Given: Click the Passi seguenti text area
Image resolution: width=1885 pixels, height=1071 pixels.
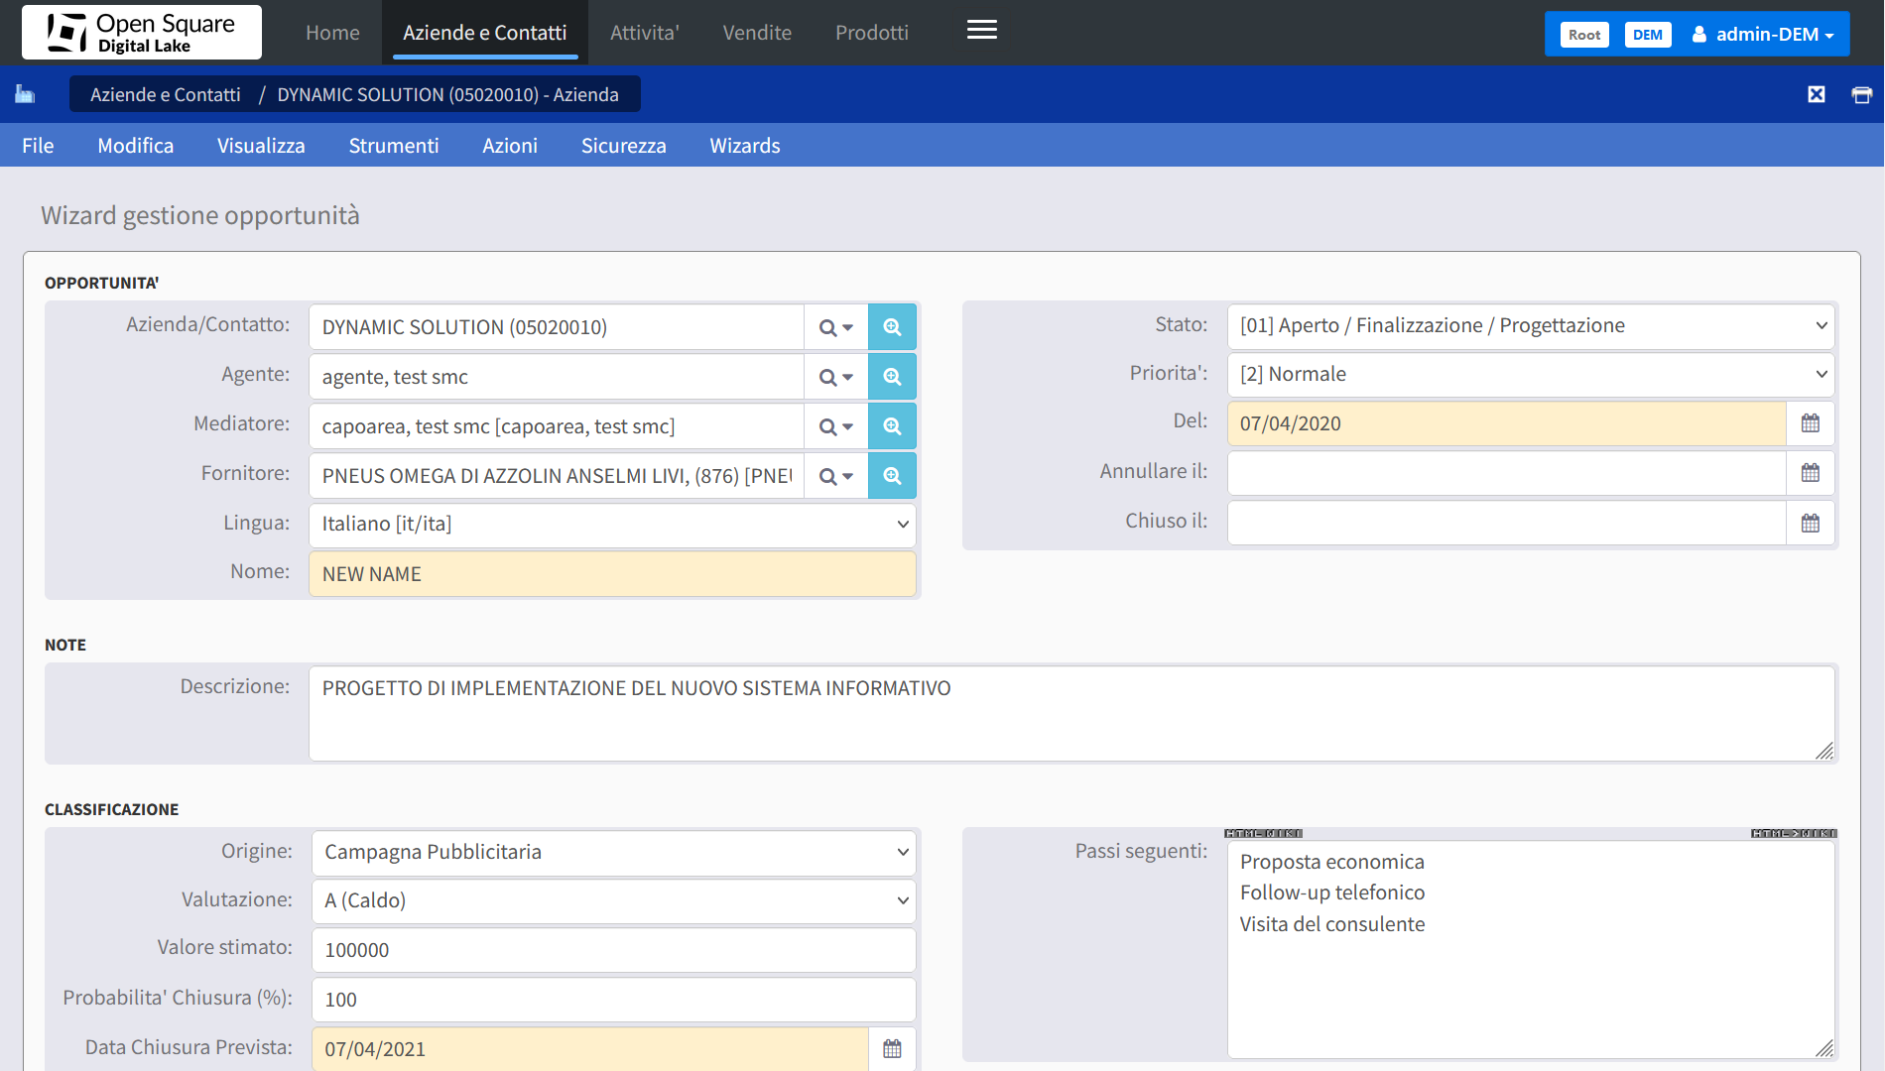Looking at the screenshot, I should click(1531, 949).
